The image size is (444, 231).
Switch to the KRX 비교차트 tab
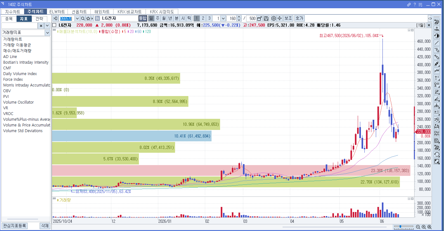click(x=129, y=12)
